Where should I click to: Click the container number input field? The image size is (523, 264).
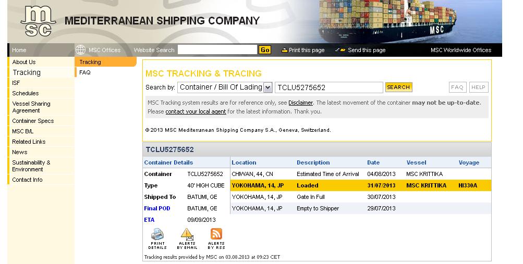coord(329,87)
